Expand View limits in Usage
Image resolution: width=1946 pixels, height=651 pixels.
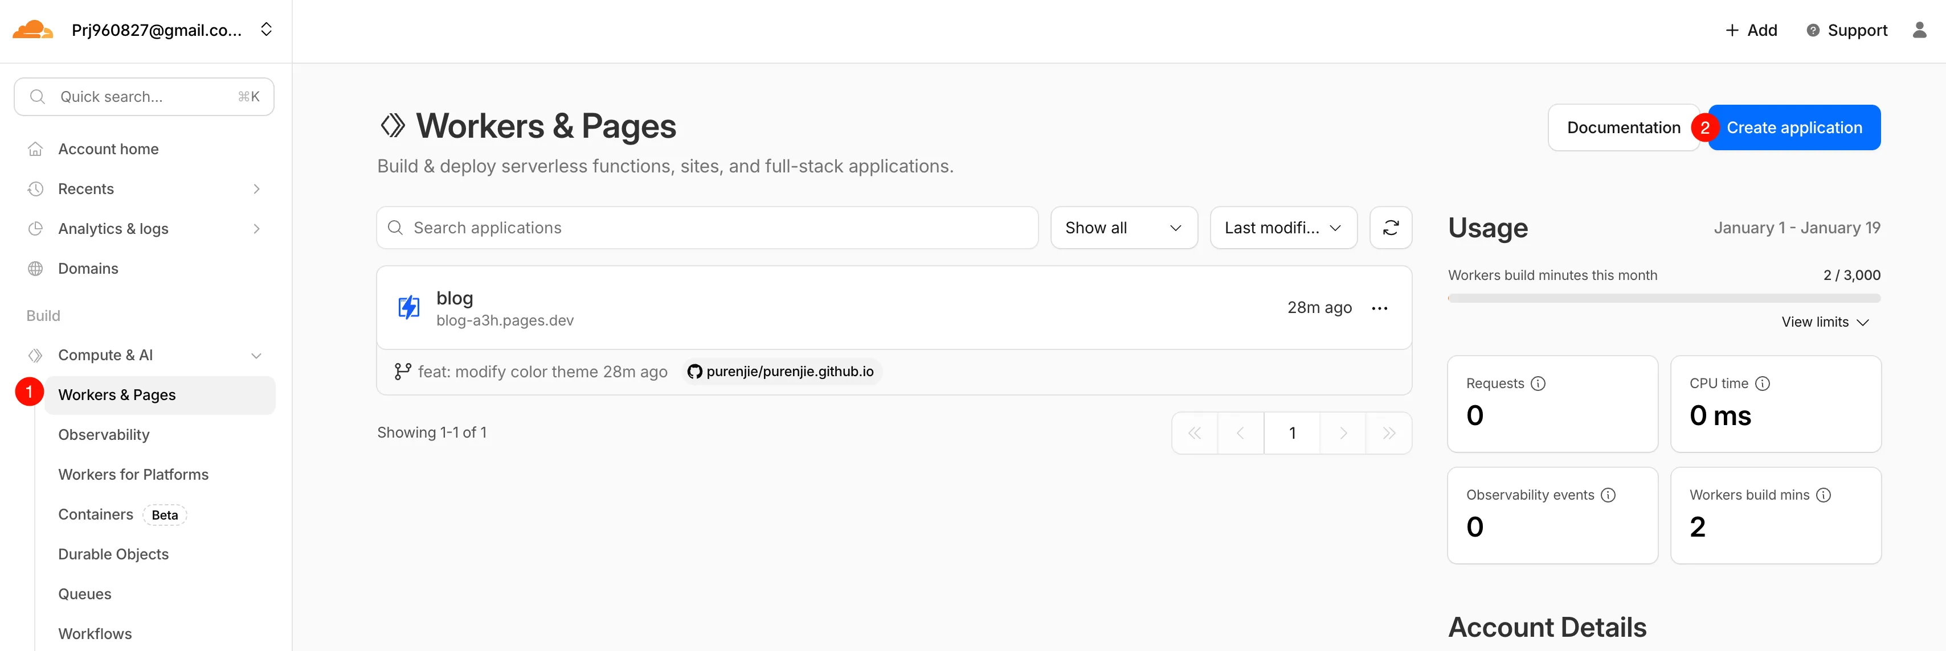(1824, 322)
